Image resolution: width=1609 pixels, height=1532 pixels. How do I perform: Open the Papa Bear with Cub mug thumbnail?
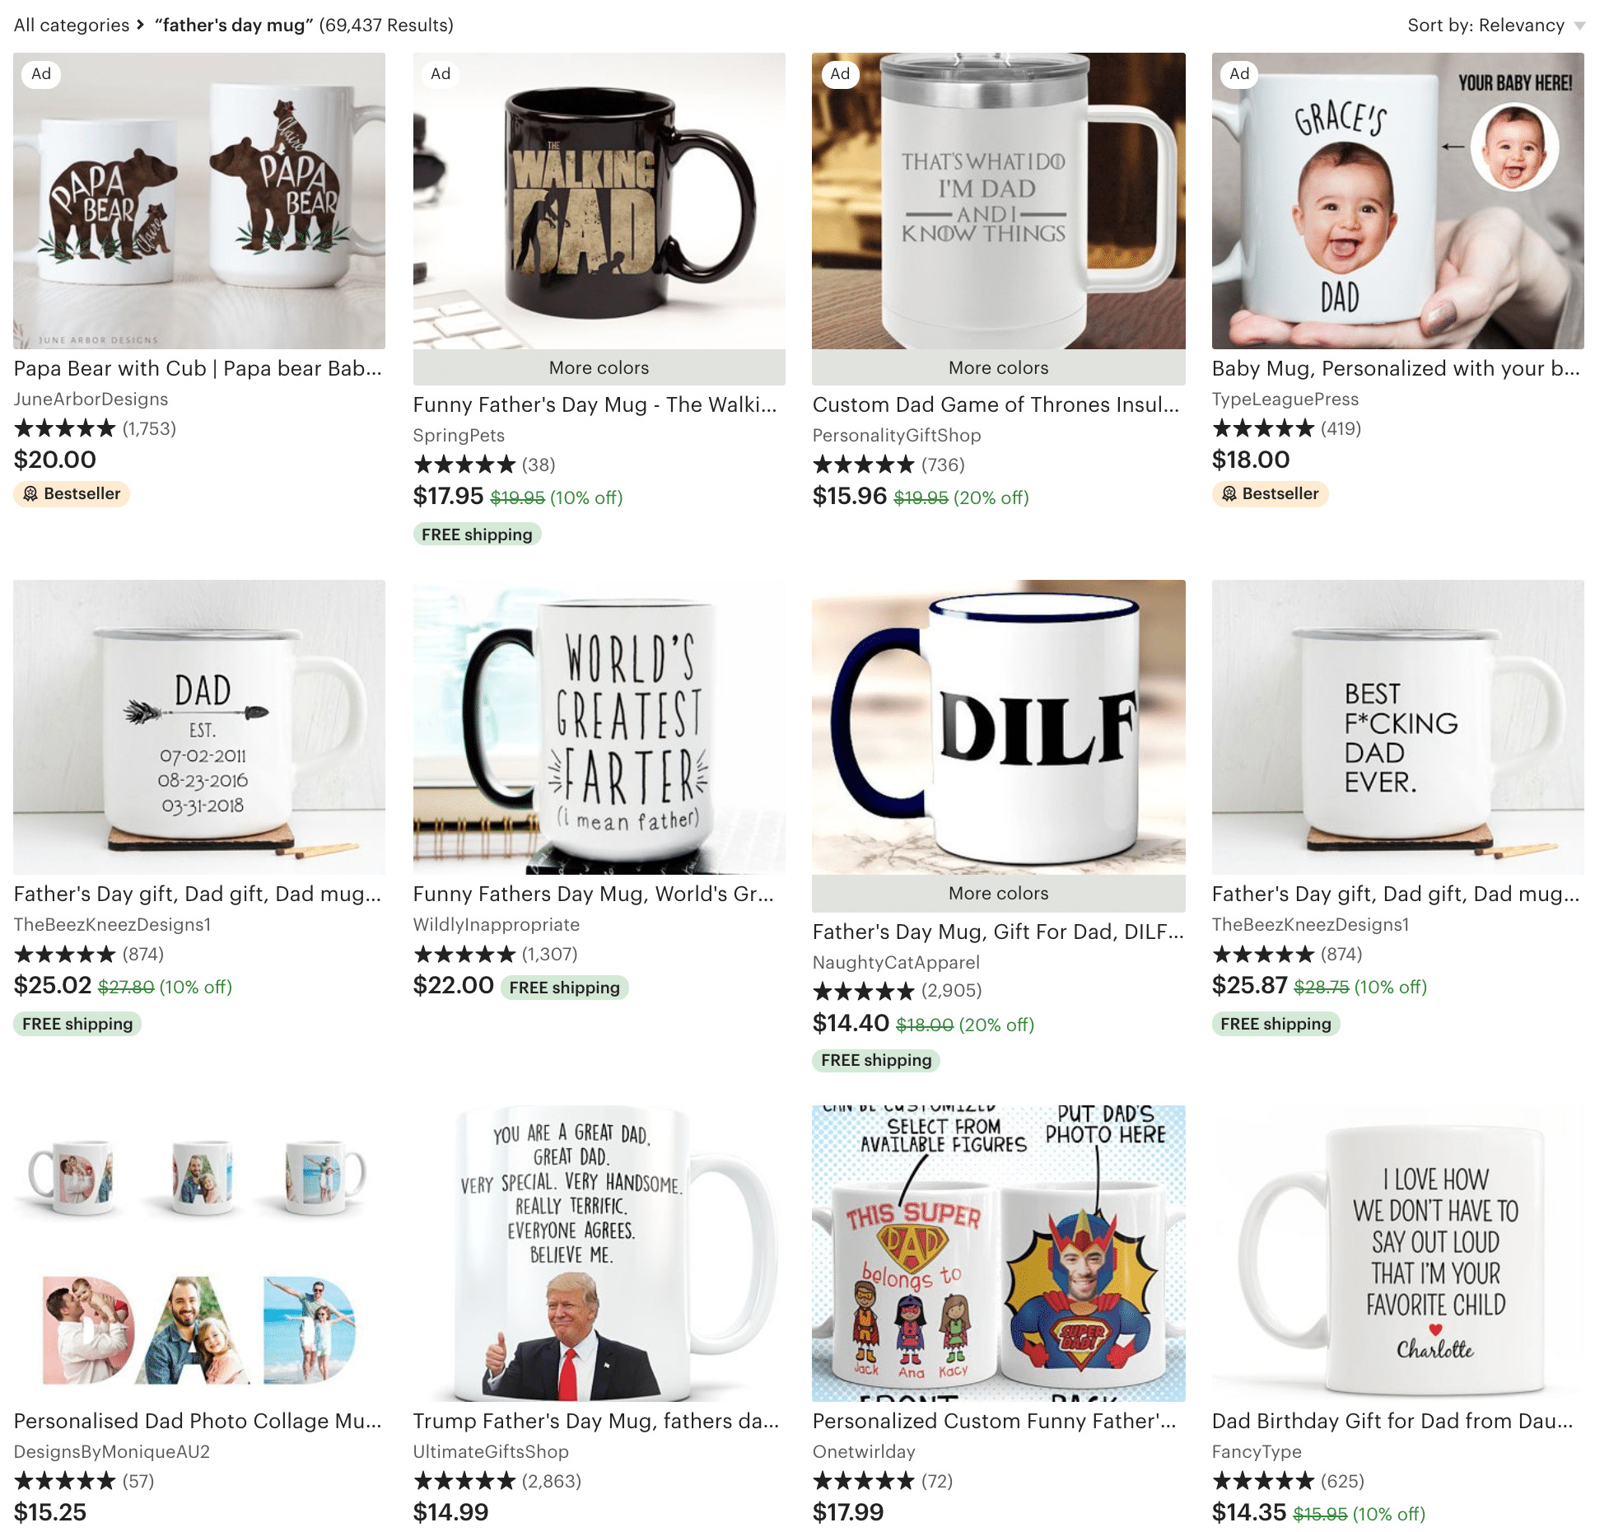coord(199,201)
